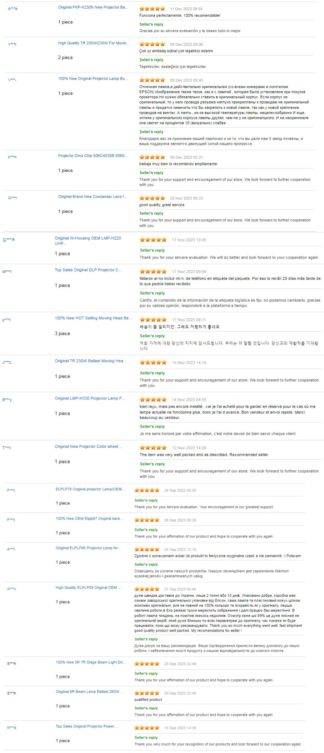Click reviewer name B***y
324x753 pixels.
7,400
